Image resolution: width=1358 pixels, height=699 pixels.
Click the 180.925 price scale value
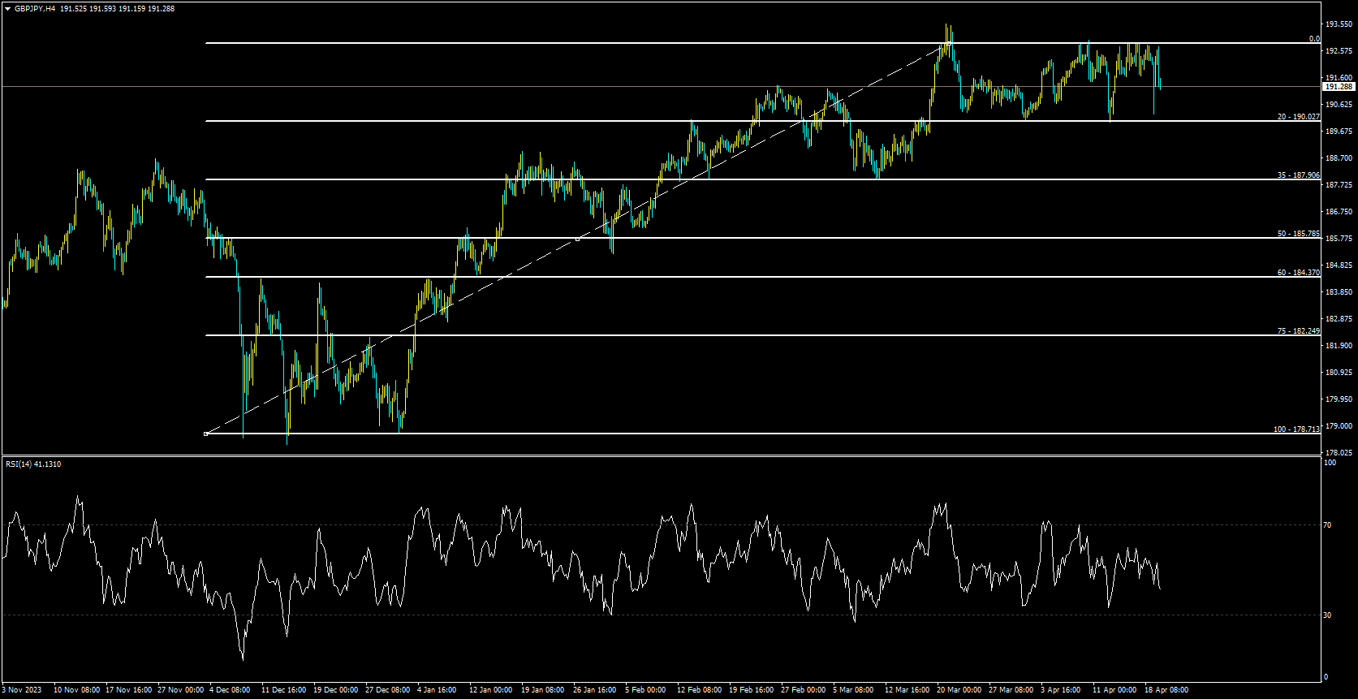pyautogui.click(x=1339, y=373)
